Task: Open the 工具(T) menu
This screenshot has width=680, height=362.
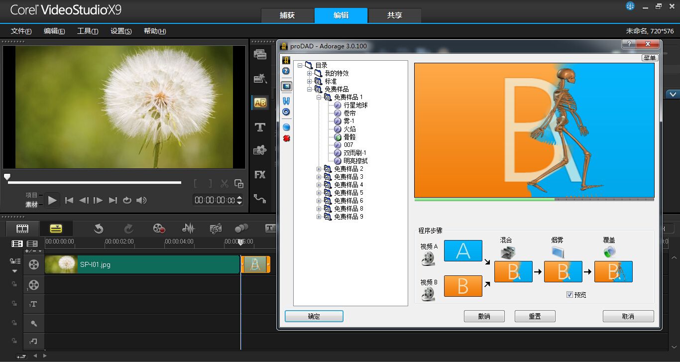Action: tap(88, 31)
